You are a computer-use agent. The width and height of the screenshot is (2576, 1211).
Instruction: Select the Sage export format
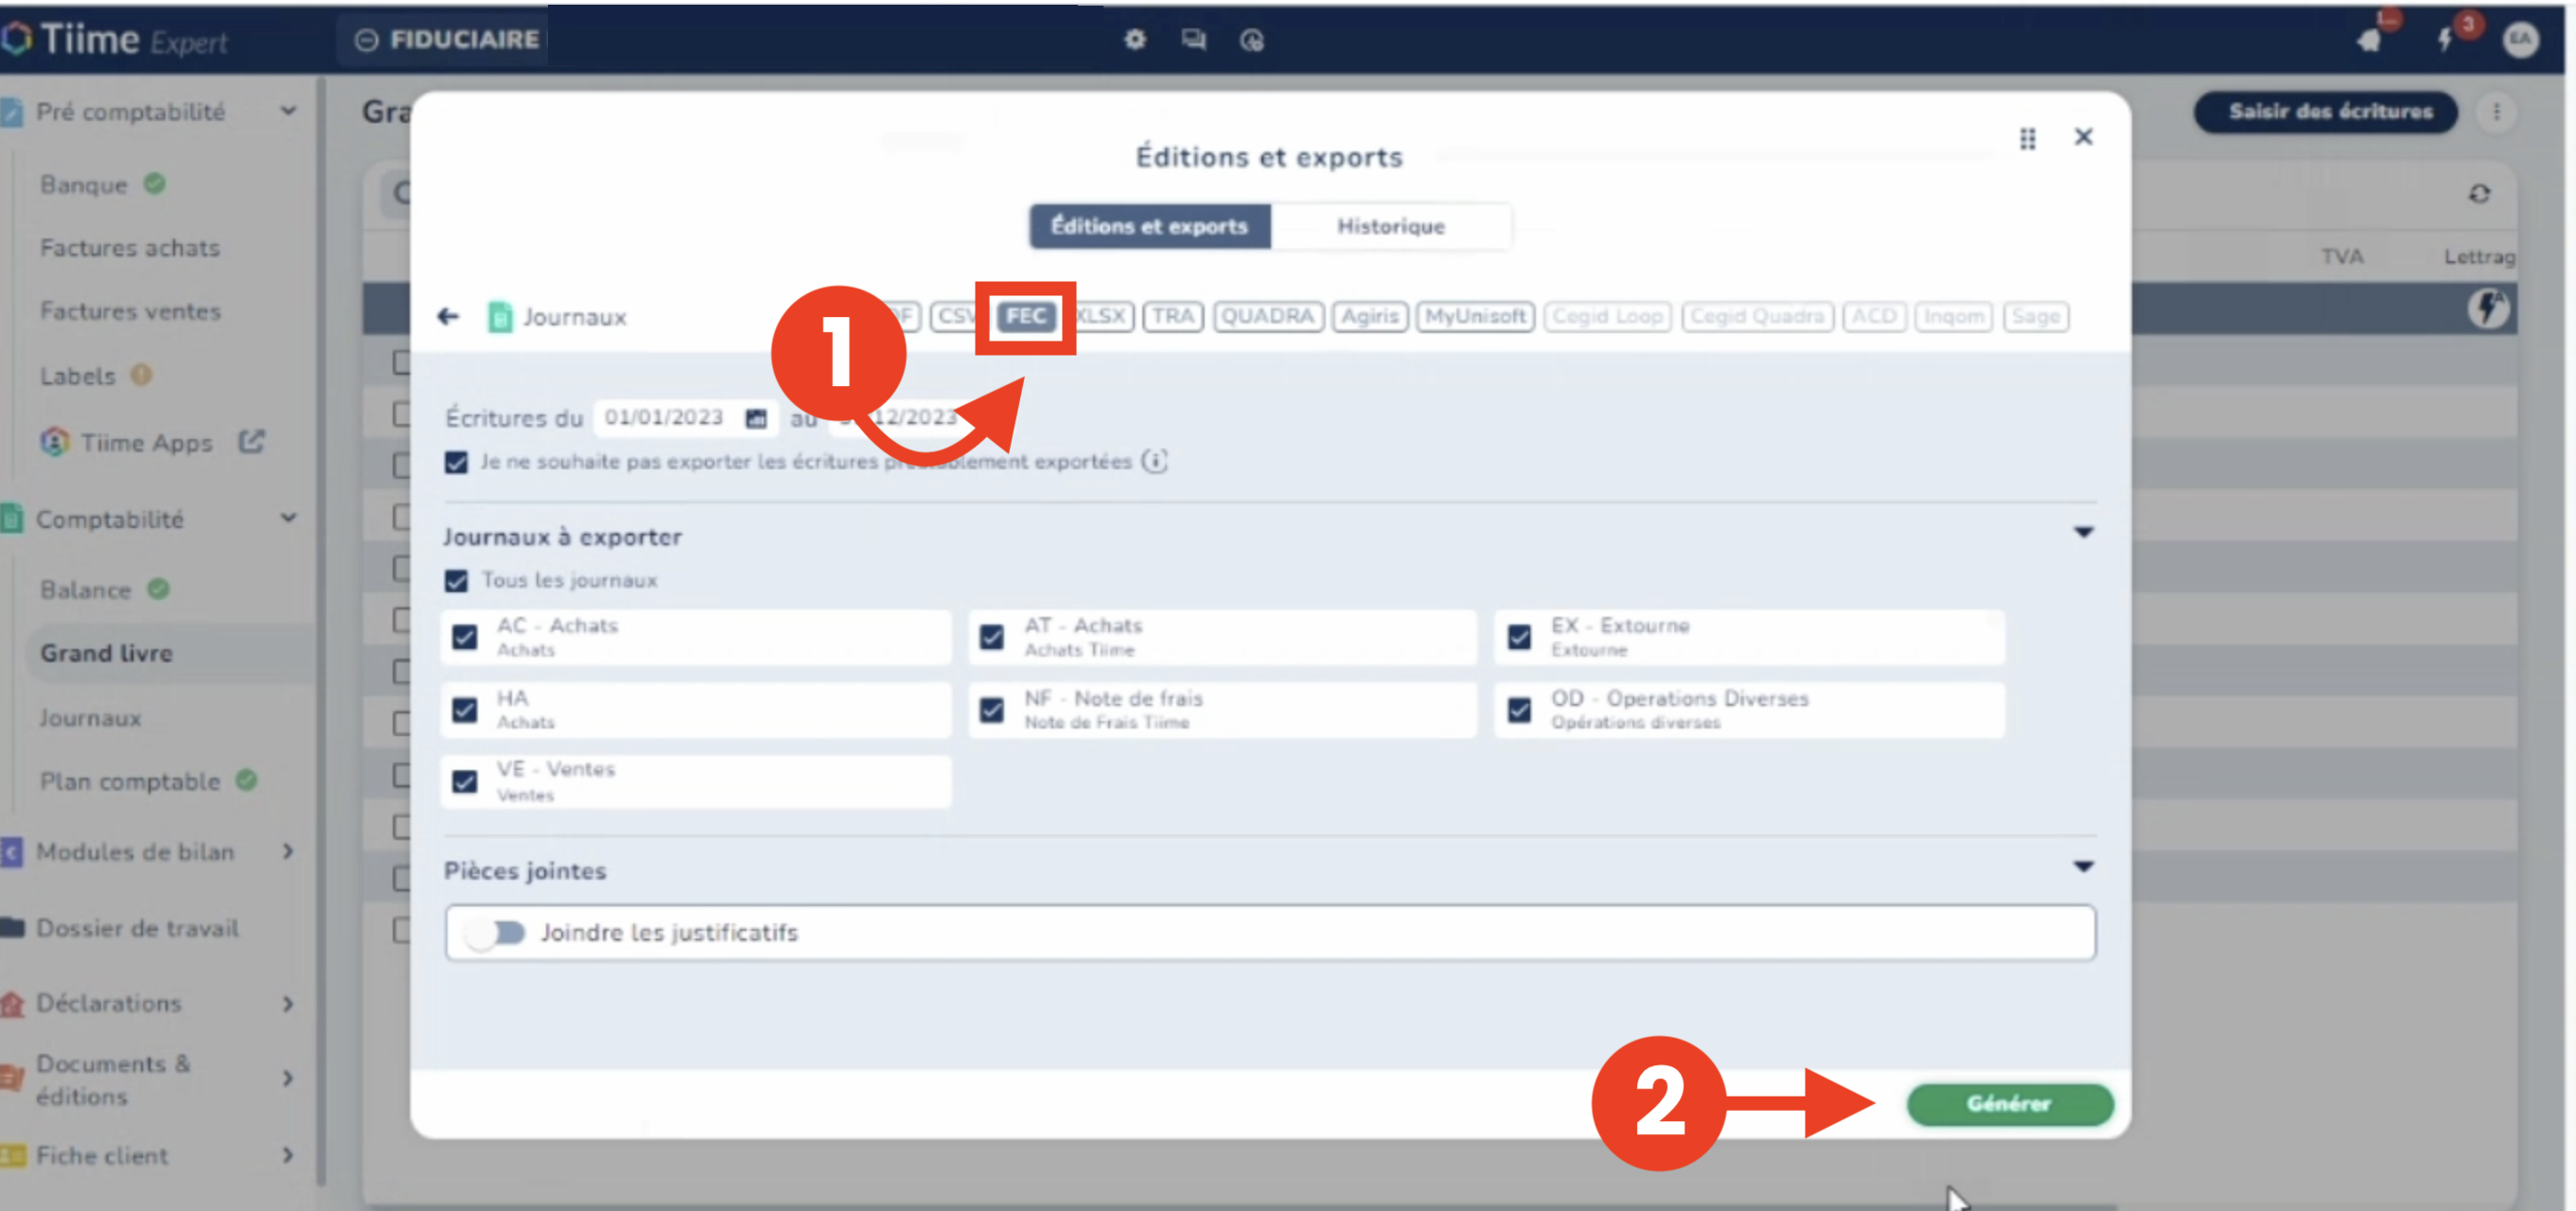coord(2035,317)
